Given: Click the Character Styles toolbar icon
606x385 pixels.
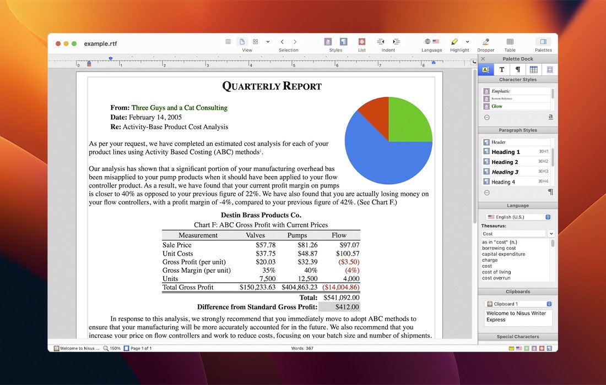Looking at the screenshot, I should pyautogui.click(x=328, y=42).
